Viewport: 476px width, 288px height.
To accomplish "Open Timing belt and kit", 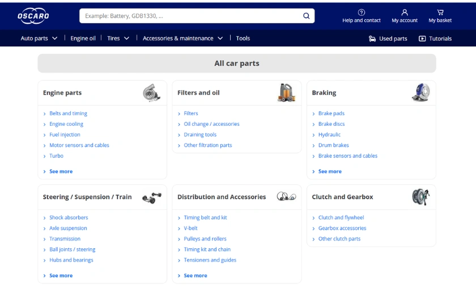I will [205, 218].
